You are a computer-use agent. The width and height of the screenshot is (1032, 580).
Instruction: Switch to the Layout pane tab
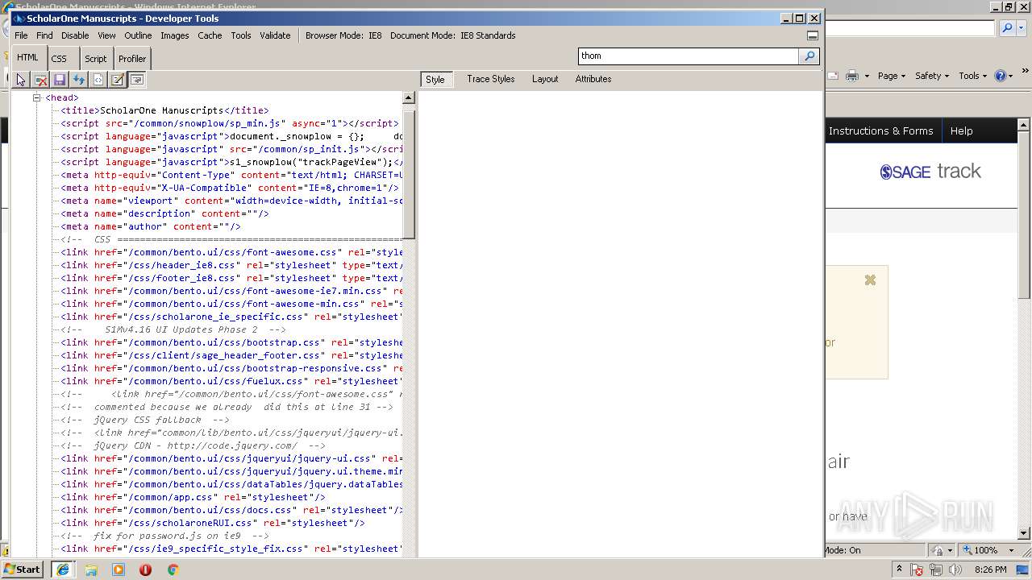click(545, 79)
